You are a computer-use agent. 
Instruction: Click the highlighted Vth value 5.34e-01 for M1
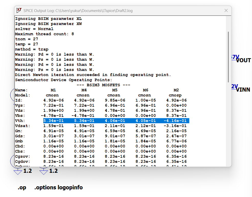pos(54,121)
